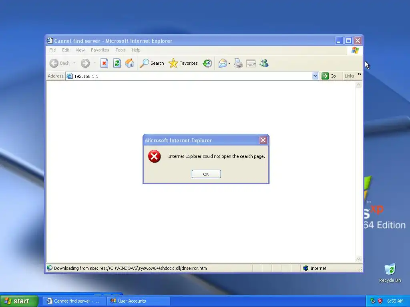Image resolution: width=410 pixels, height=307 pixels.
Task: Click the status bar downloading icon
Action: (x=49, y=268)
